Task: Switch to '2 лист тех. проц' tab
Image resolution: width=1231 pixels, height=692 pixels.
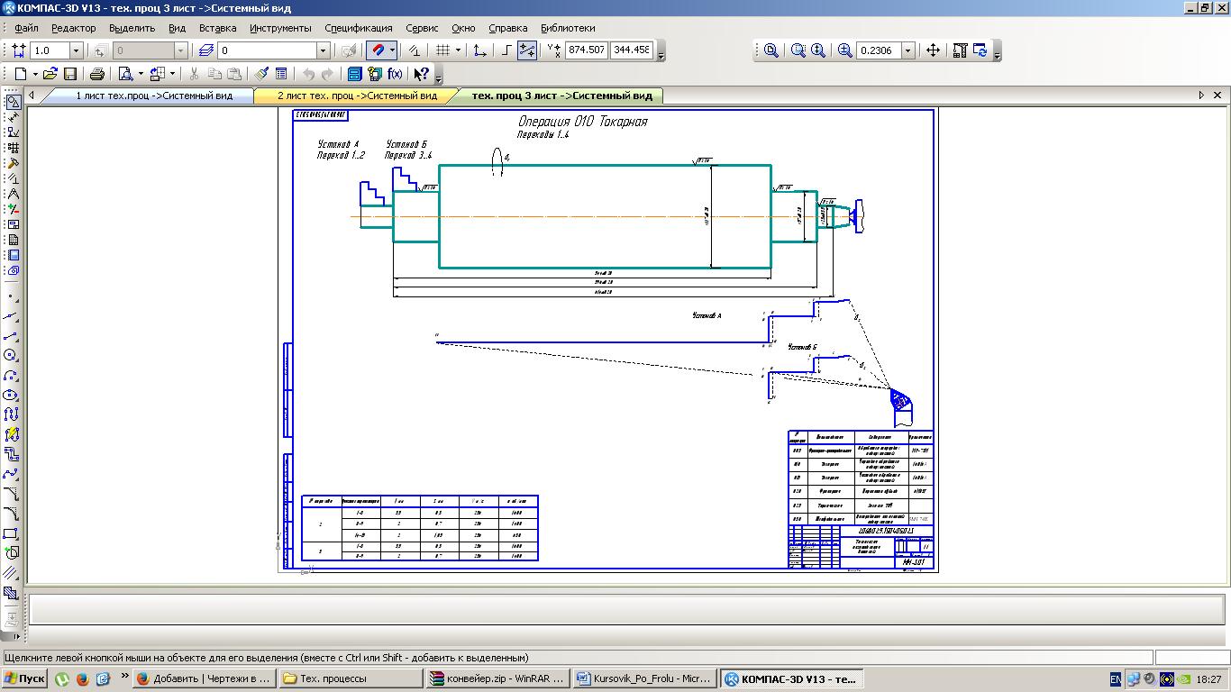Action: (357, 96)
